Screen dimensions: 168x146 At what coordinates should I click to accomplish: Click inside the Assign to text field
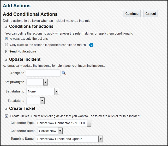[43, 73]
